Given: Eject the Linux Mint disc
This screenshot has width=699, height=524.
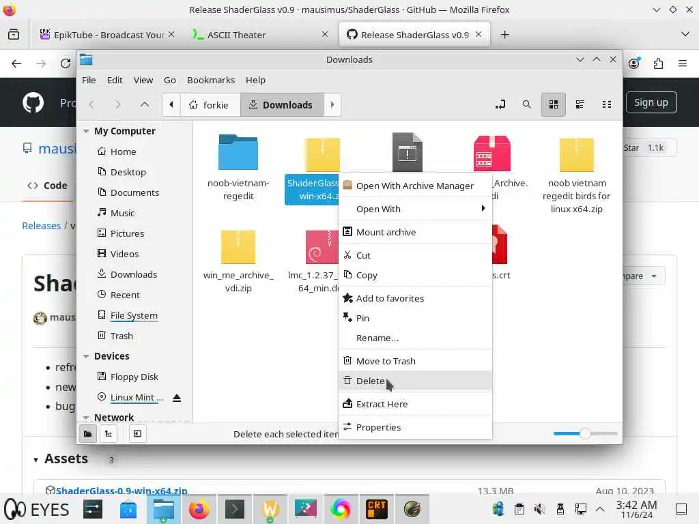Looking at the screenshot, I should point(177,398).
